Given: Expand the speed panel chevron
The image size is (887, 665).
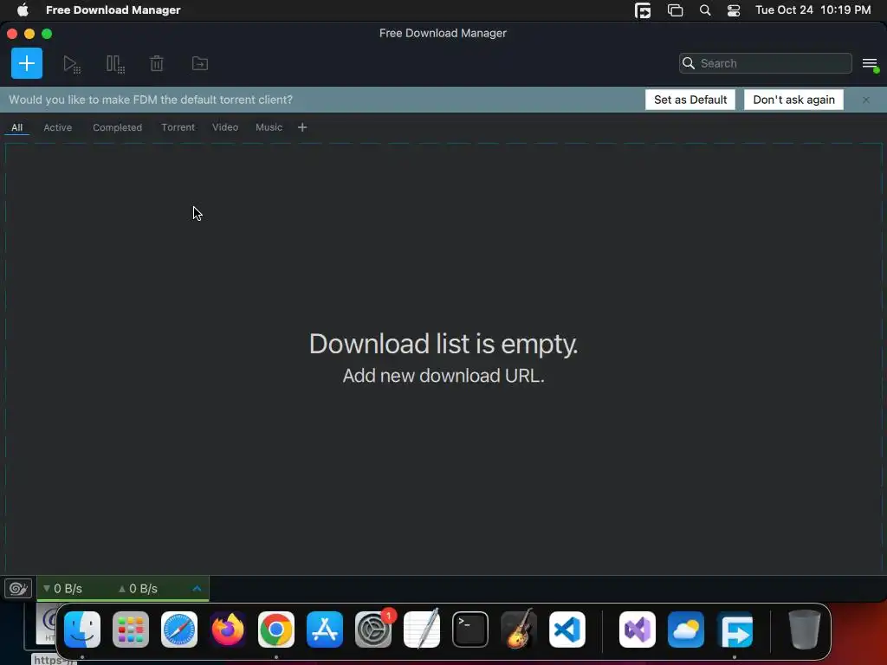Looking at the screenshot, I should point(197,589).
